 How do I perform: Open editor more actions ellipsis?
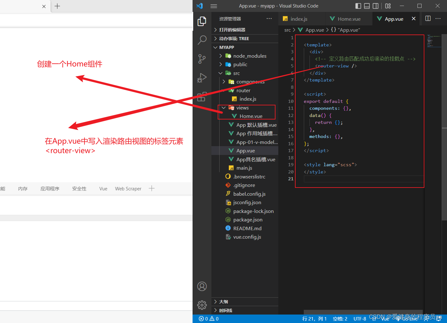(438, 19)
